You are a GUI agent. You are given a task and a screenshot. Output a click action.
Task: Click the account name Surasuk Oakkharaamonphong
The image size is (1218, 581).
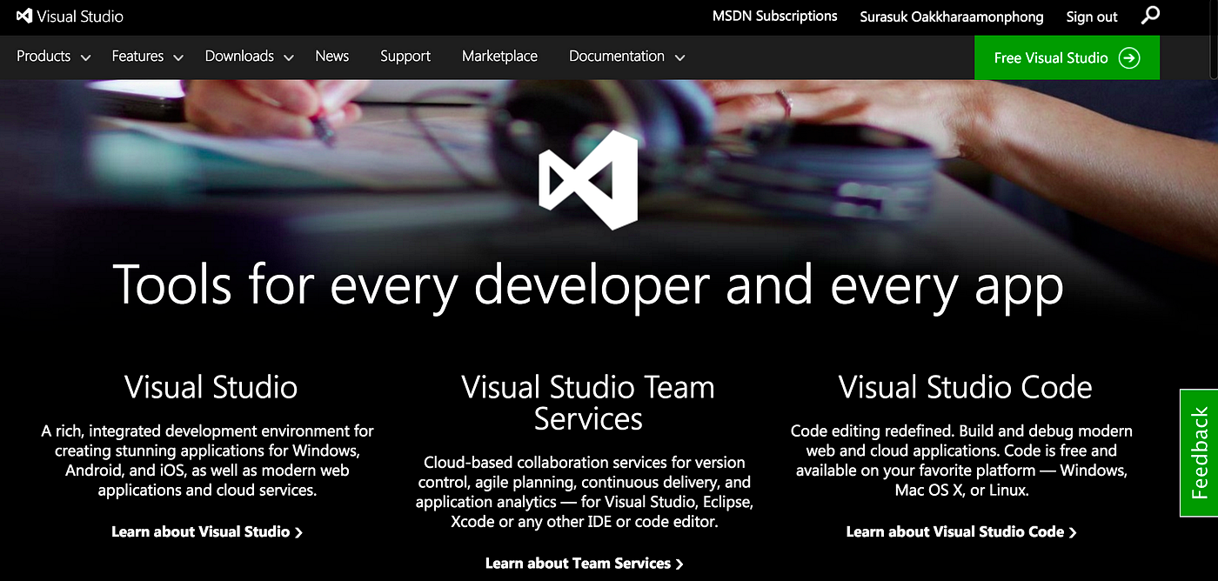(951, 17)
